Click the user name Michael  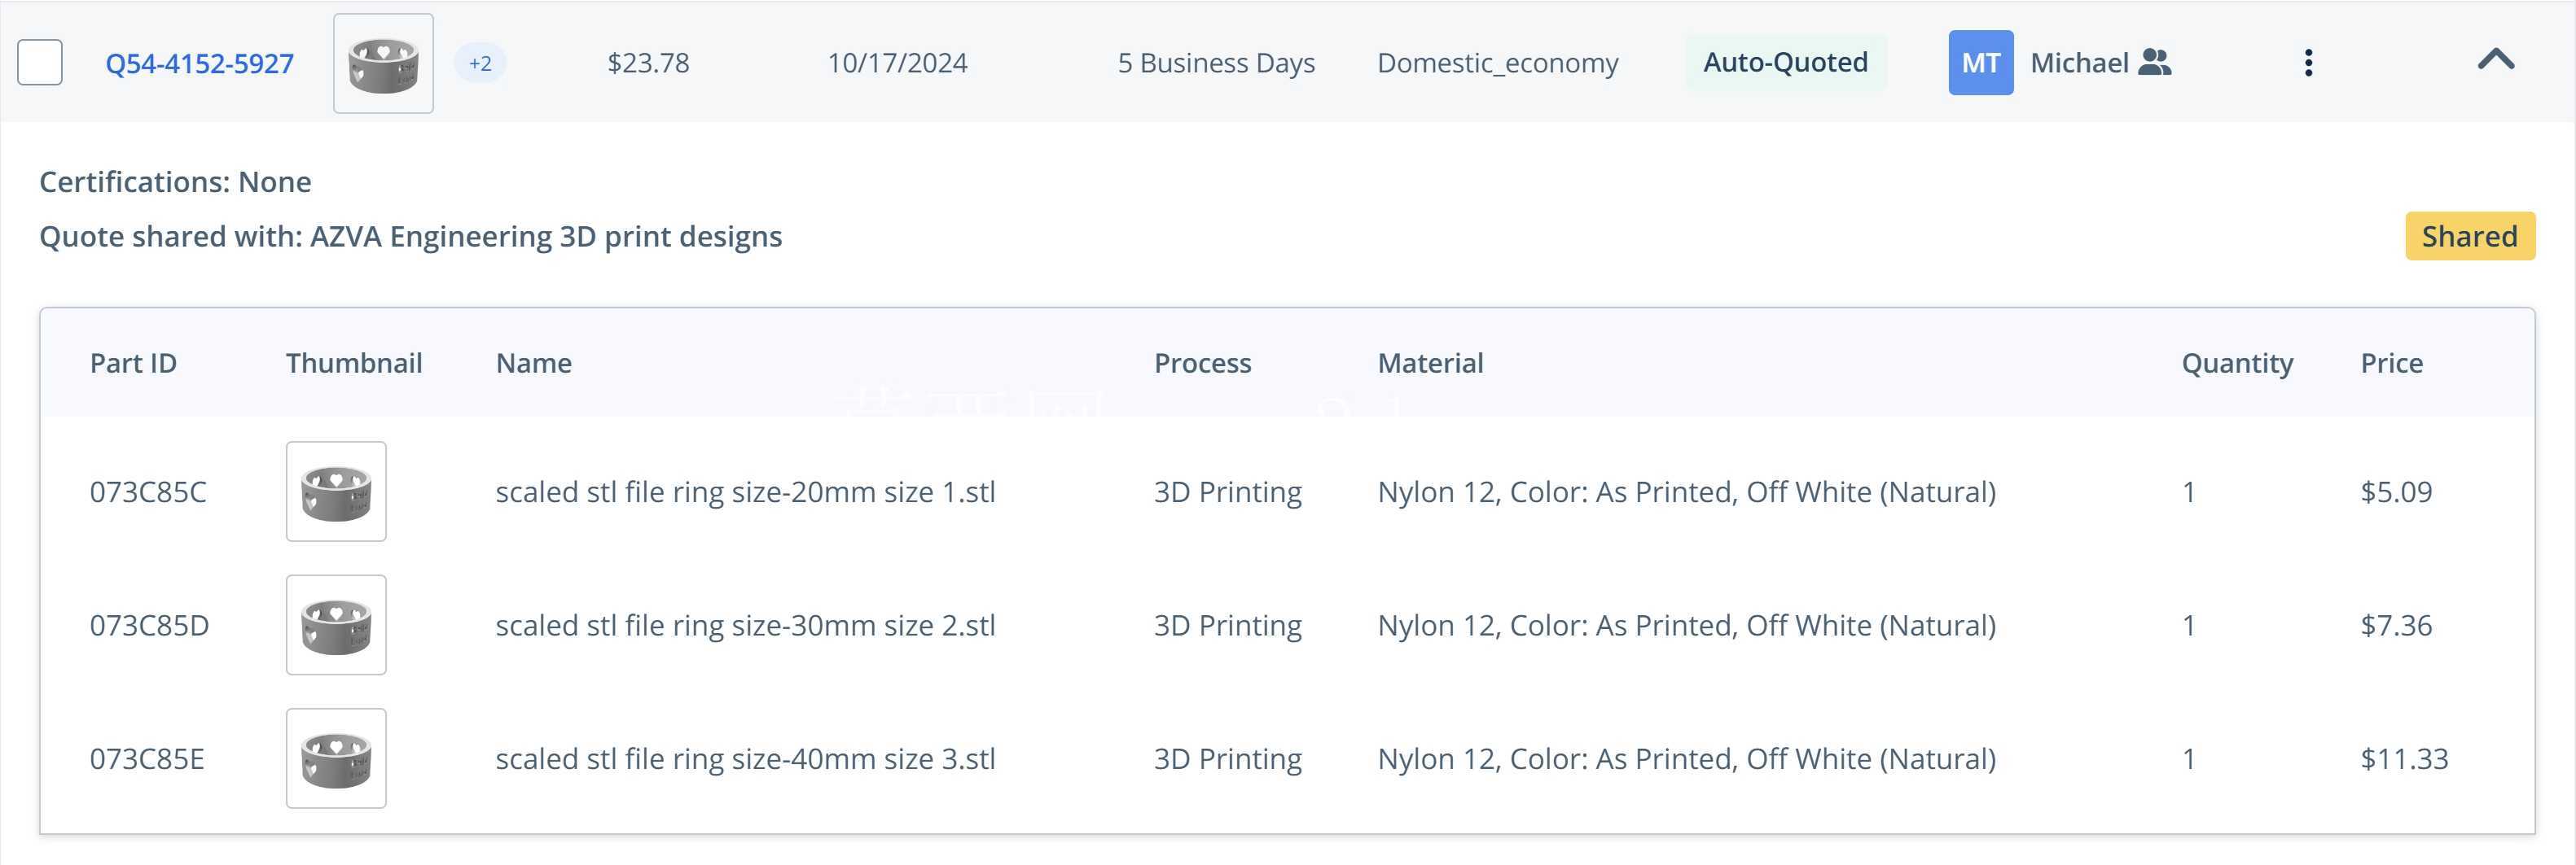(x=2079, y=63)
